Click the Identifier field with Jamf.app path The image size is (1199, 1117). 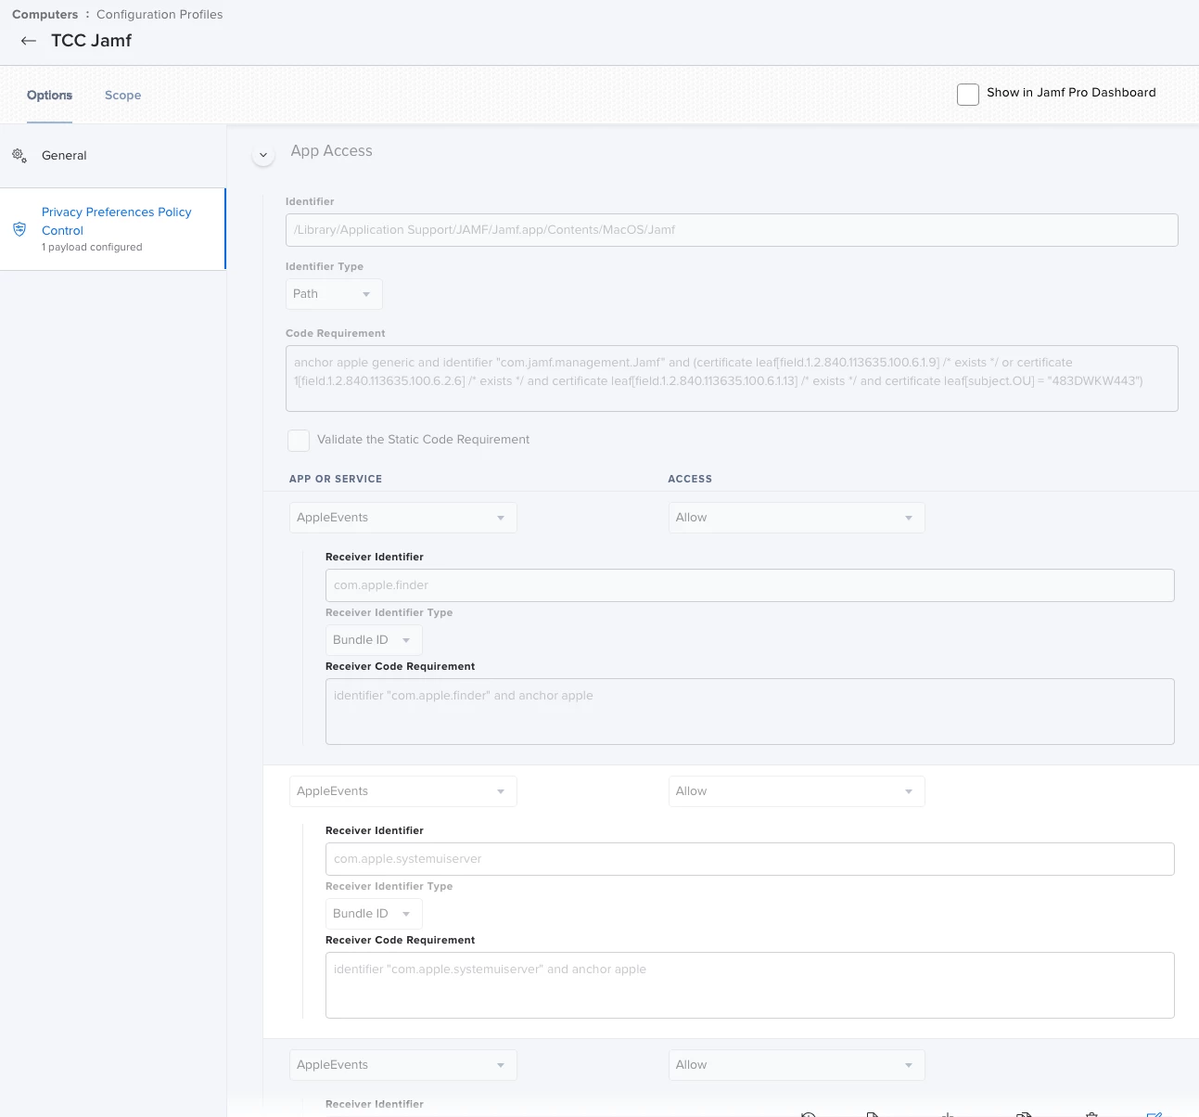[732, 230]
